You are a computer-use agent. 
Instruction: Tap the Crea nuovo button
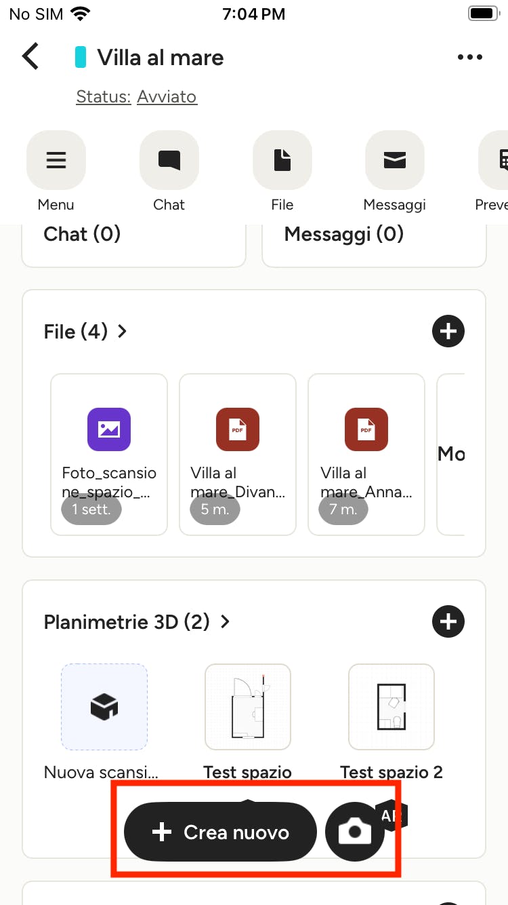click(220, 832)
